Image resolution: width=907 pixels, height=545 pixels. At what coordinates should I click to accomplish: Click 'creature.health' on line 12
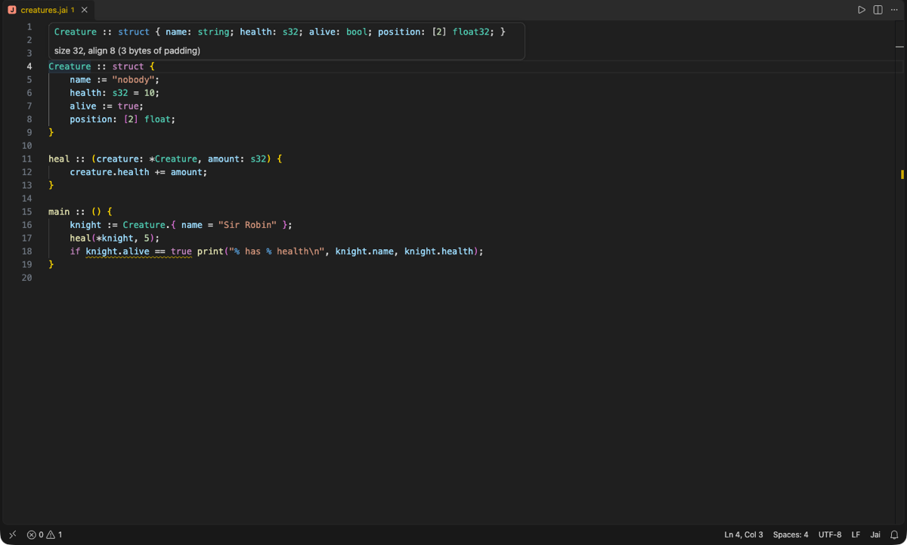(x=110, y=172)
